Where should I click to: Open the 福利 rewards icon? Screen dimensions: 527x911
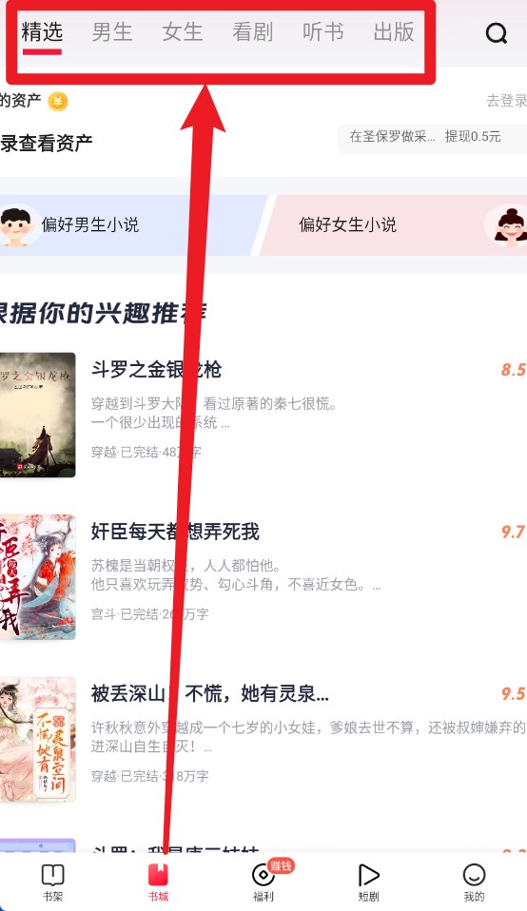click(x=263, y=875)
